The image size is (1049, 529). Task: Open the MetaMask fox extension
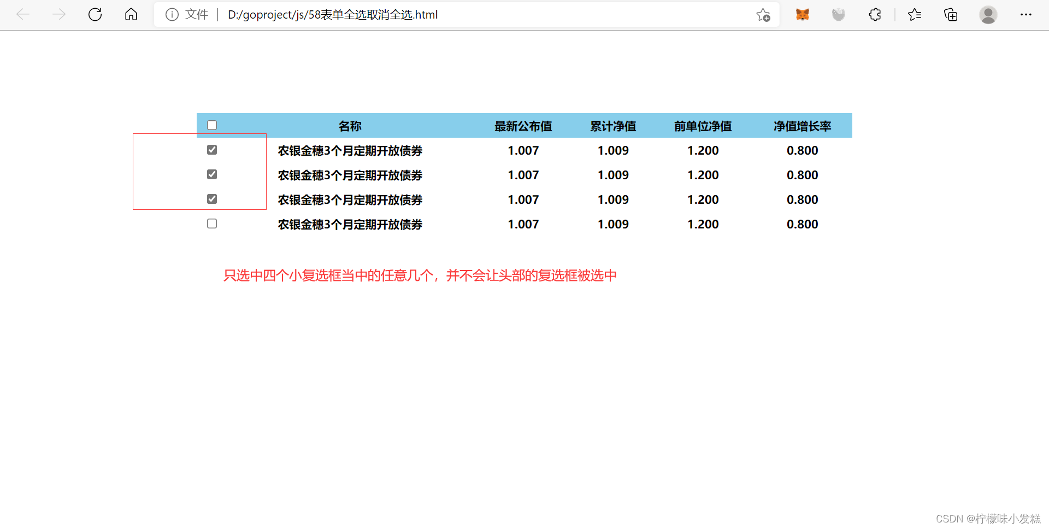point(803,15)
